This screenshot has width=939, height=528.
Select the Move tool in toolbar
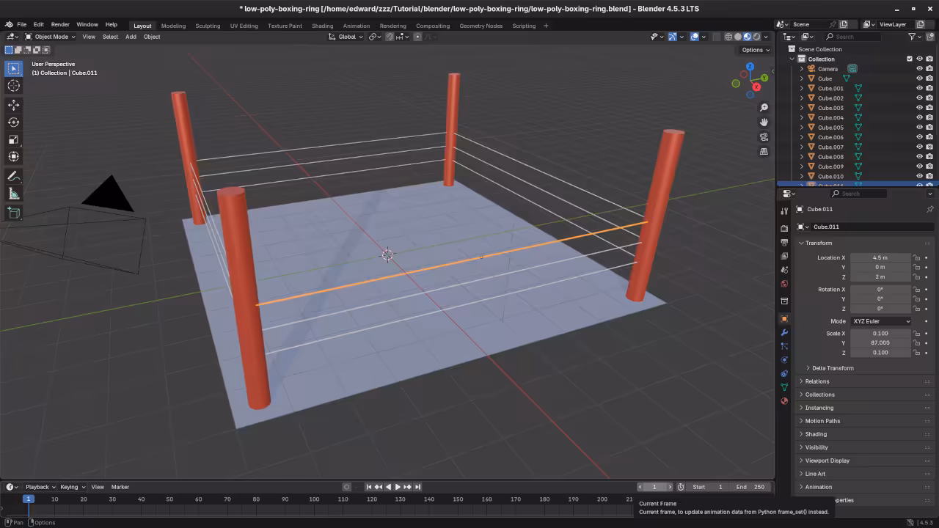click(x=13, y=105)
